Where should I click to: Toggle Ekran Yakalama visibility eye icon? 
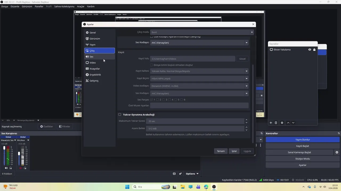[310, 50]
